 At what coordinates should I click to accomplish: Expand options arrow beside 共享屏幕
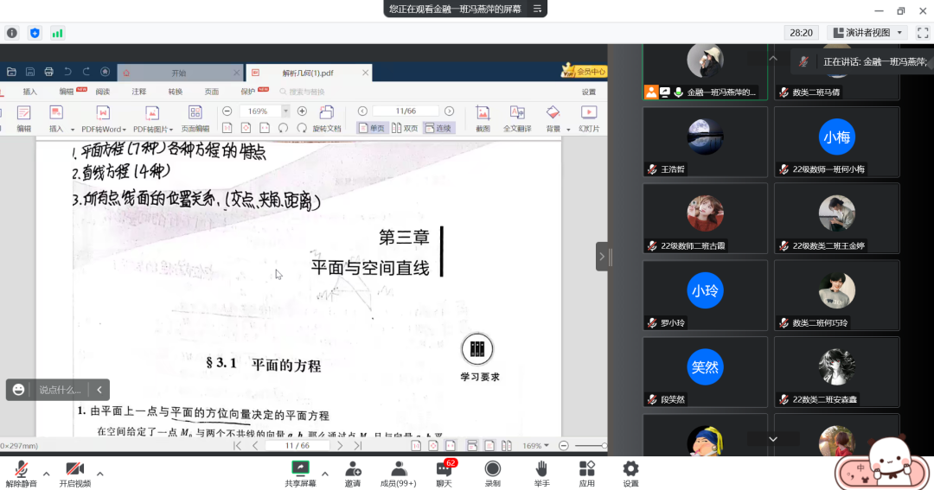click(325, 474)
